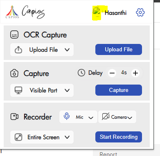This screenshot has height=156, width=160.
Task: Toggle the crossed-out camera icon
Action: (x=106, y=117)
